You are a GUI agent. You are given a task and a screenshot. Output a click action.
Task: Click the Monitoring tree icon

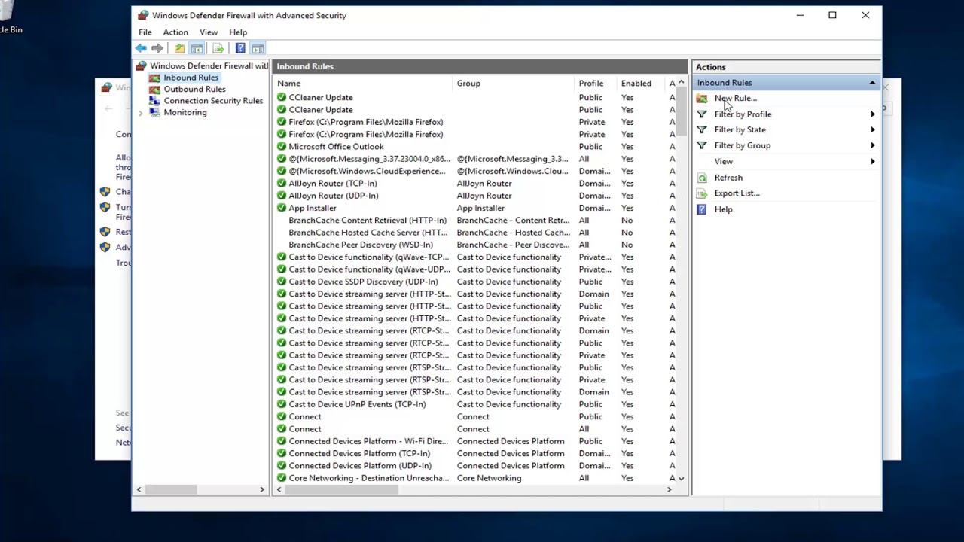point(154,112)
